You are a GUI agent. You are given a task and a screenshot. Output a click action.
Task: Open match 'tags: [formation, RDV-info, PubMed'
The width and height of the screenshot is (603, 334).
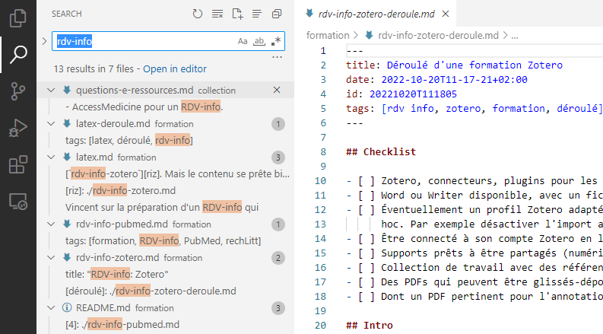tap(163, 241)
